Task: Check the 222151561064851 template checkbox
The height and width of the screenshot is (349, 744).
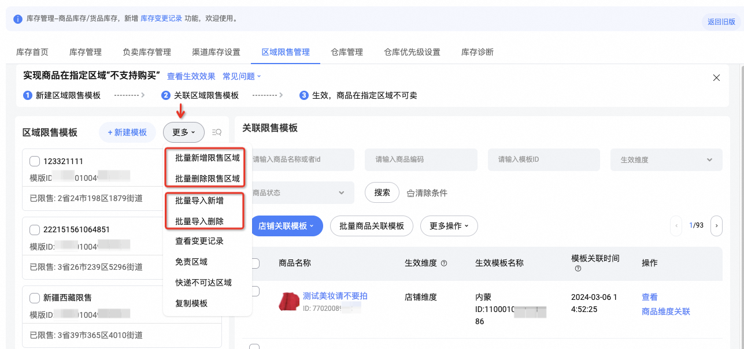Action: pos(34,229)
